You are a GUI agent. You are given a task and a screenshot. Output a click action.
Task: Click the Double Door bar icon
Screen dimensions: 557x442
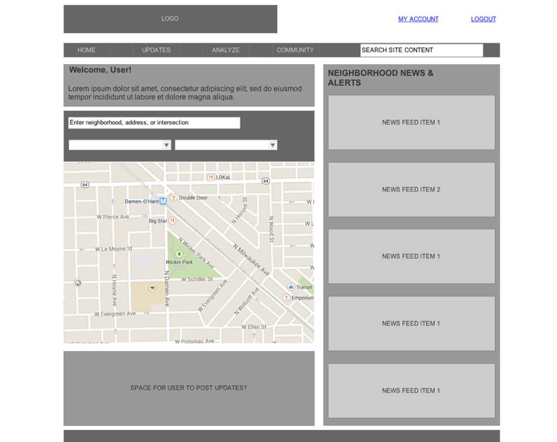[173, 198]
